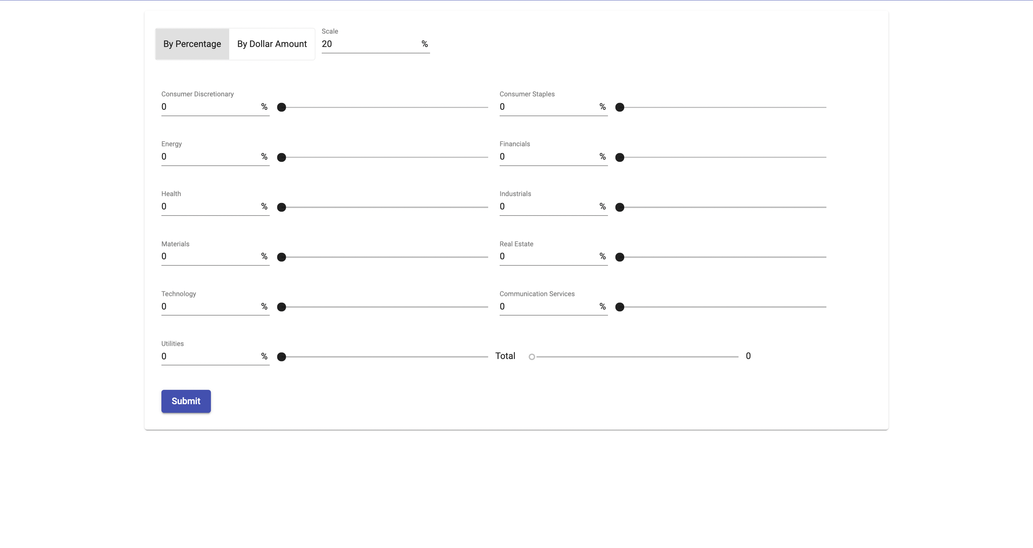
Task: Click the Health slider knob
Action: pos(282,207)
